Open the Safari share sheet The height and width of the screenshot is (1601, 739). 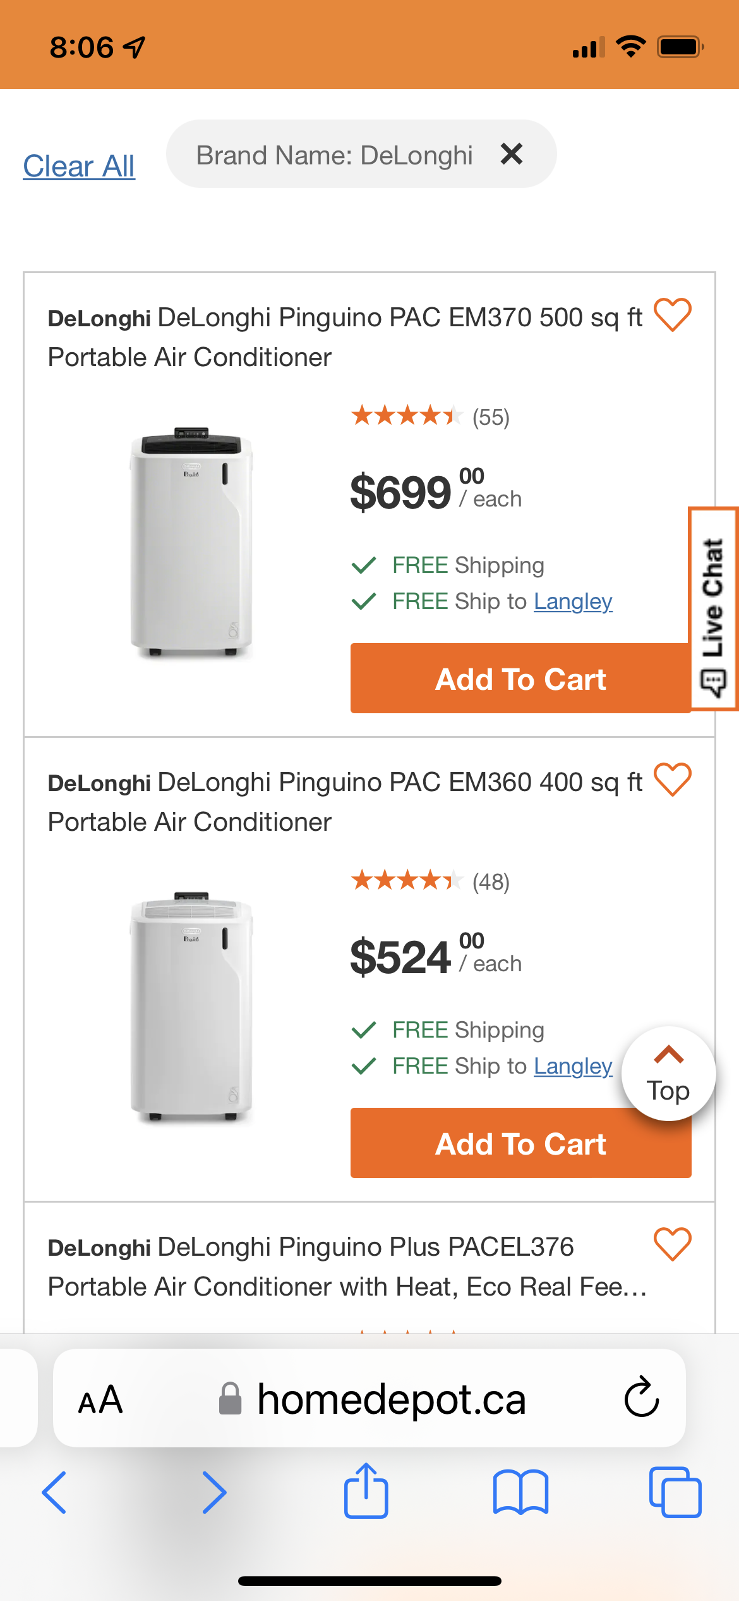click(366, 1491)
